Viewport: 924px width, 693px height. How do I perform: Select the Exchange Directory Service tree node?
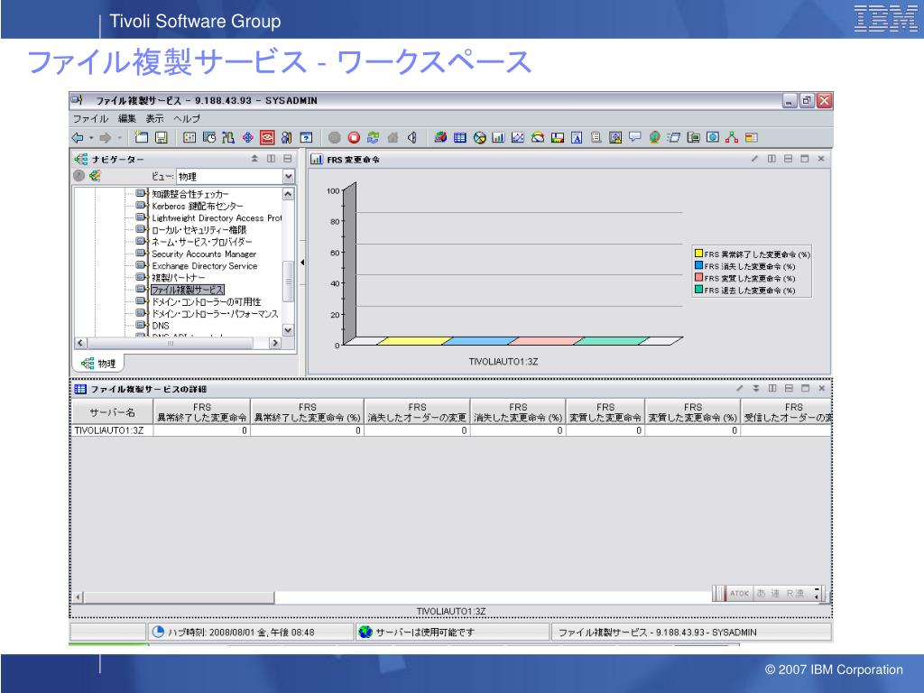pyautogui.click(x=205, y=266)
